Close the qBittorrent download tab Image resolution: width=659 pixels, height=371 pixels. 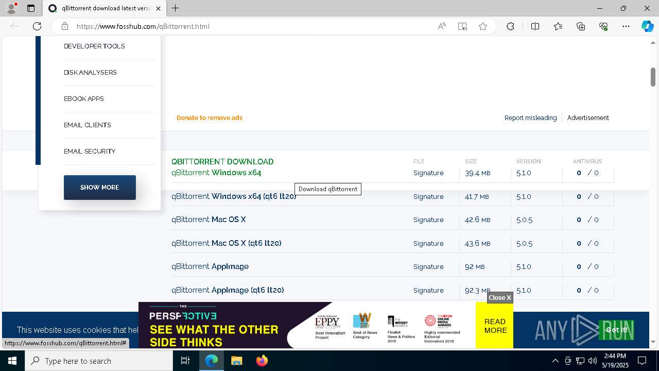point(158,8)
